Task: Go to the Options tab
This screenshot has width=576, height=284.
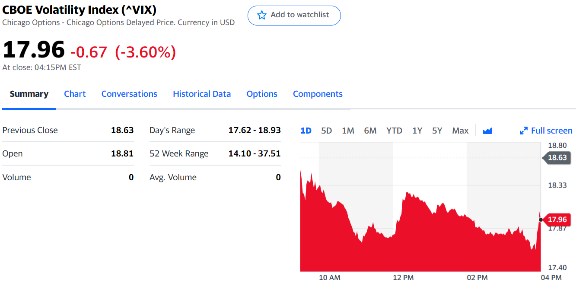Action: [x=262, y=94]
